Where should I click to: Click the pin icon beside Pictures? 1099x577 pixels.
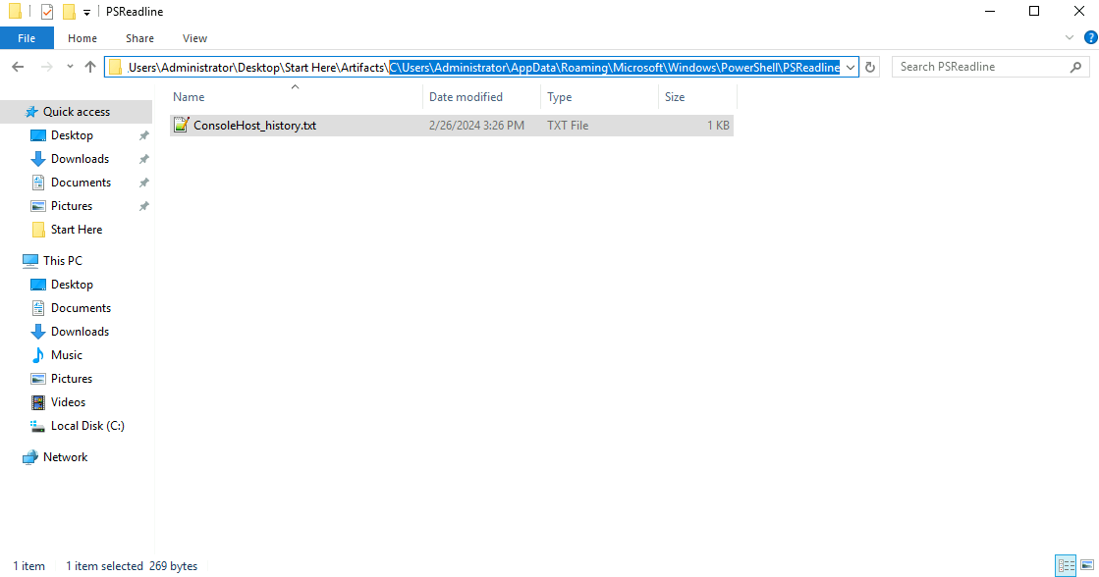coord(143,206)
